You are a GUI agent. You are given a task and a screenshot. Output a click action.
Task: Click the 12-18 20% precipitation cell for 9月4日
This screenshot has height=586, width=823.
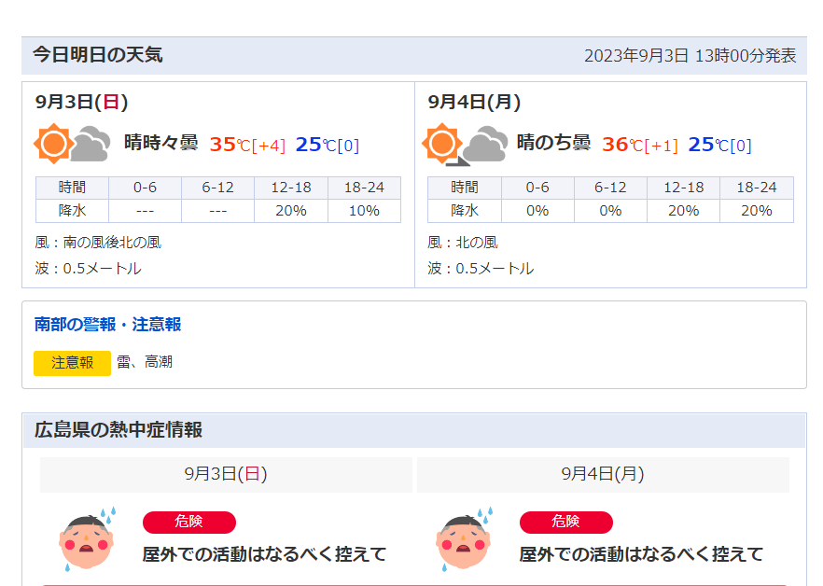(x=683, y=211)
